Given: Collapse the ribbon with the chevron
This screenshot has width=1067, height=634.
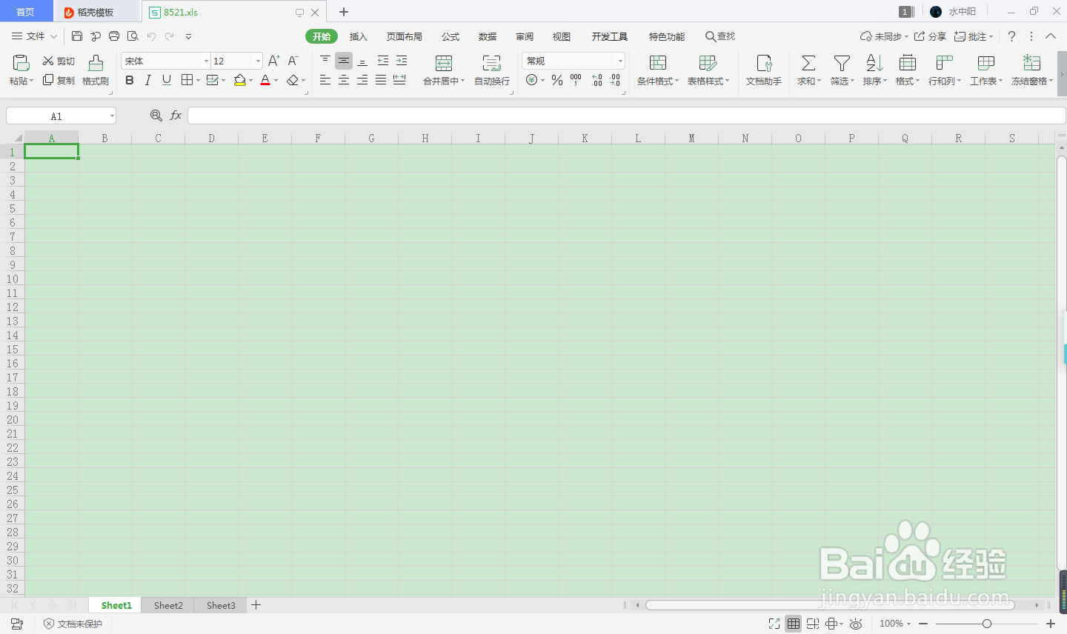Looking at the screenshot, I should tap(1051, 36).
